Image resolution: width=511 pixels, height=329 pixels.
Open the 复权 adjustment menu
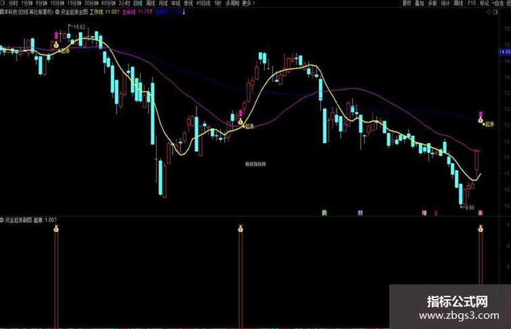click(407, 3)
